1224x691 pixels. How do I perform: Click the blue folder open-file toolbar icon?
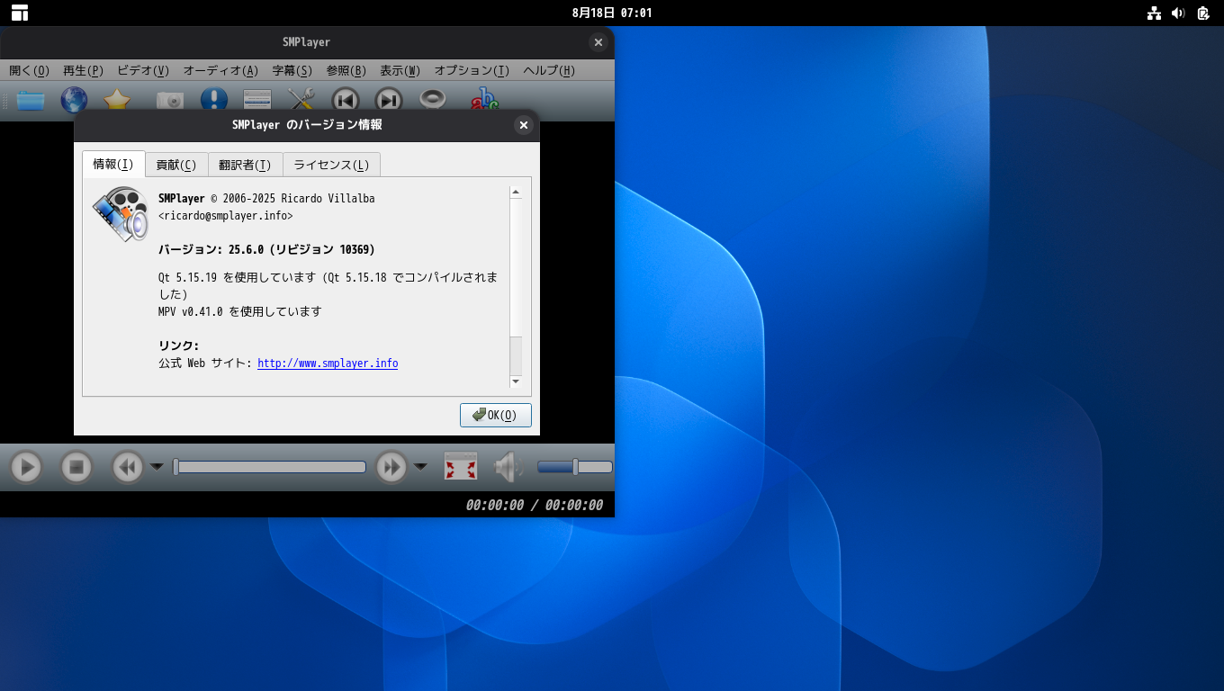click(30, 99)
